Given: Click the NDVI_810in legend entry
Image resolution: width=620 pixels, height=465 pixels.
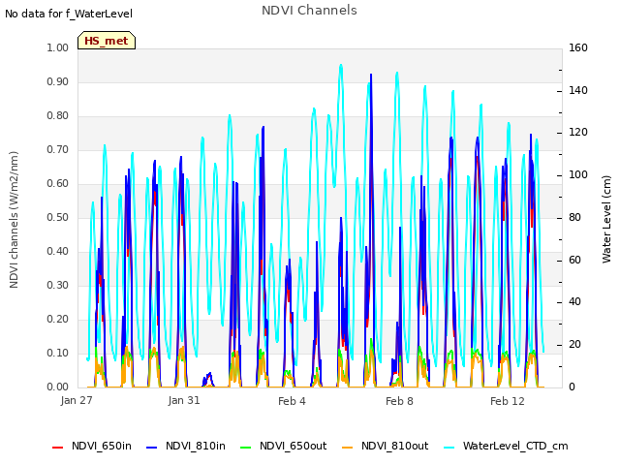Looking at the screenshot, I should (186, 446).
